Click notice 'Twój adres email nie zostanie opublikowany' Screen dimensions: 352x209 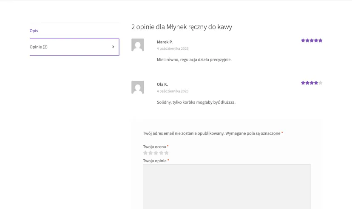[183, 133]
